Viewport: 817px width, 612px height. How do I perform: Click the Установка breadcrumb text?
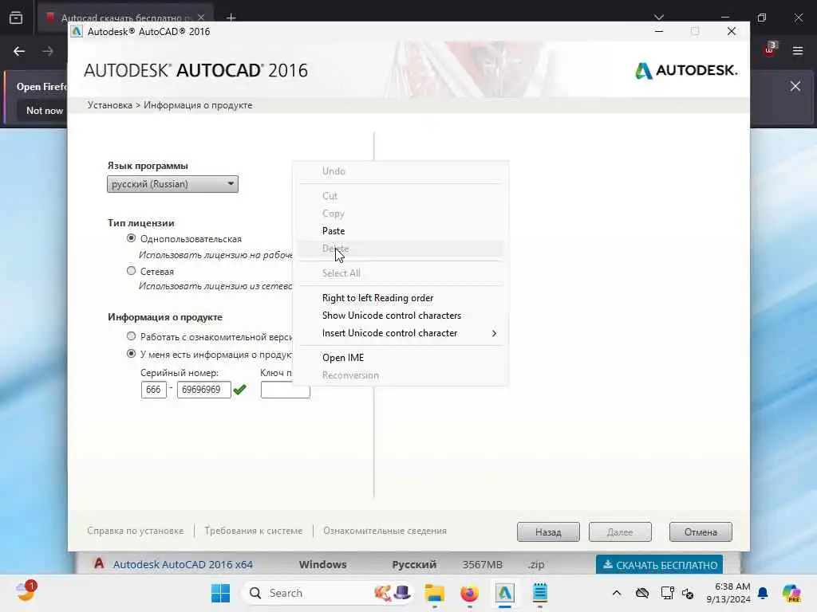point(110,105)
